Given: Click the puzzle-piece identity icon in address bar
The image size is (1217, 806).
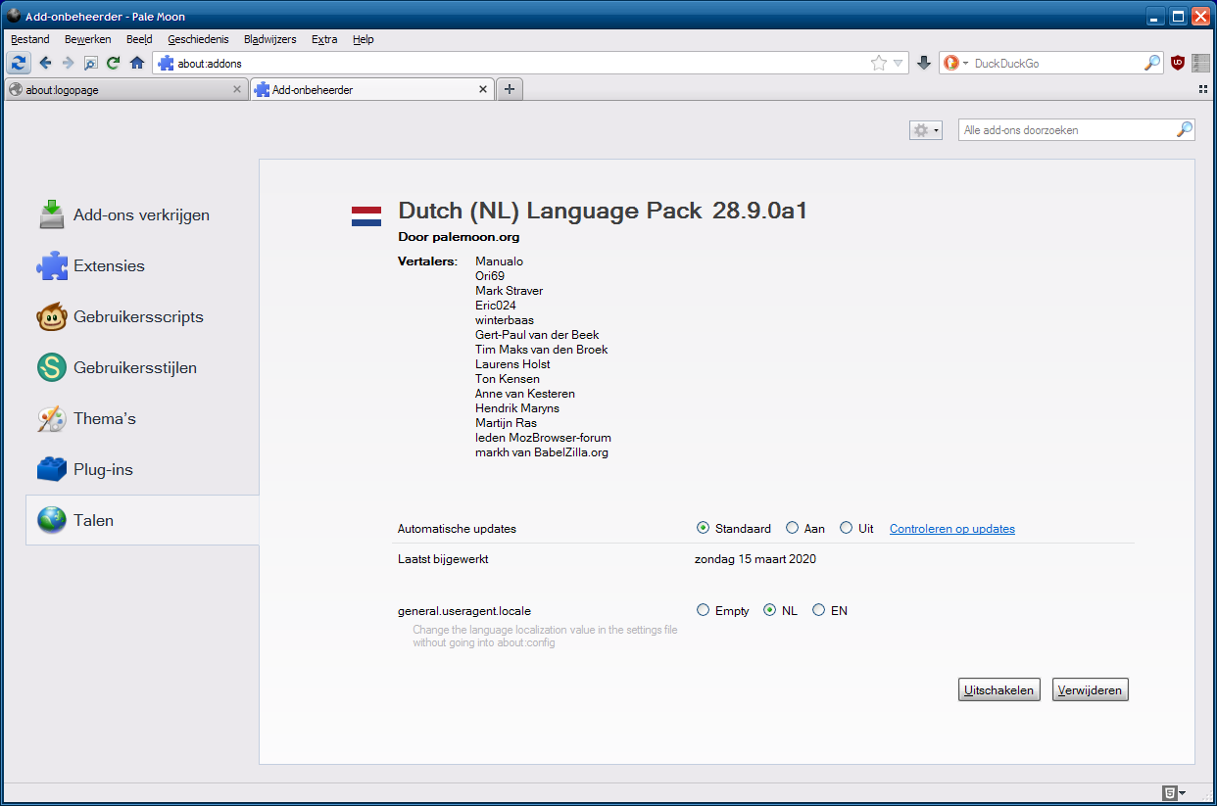Looking at the screenshot, I should 166,63.
